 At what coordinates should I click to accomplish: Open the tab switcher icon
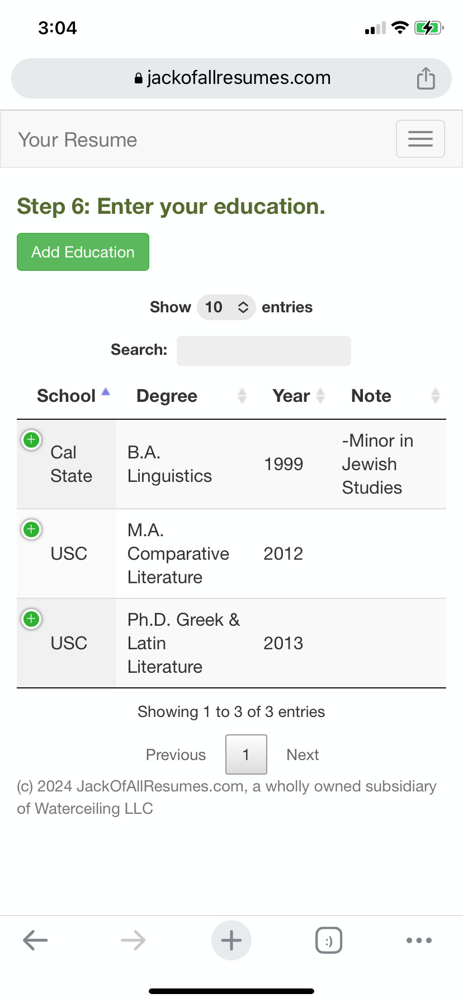pyautogui.click(x=329, y=940)
